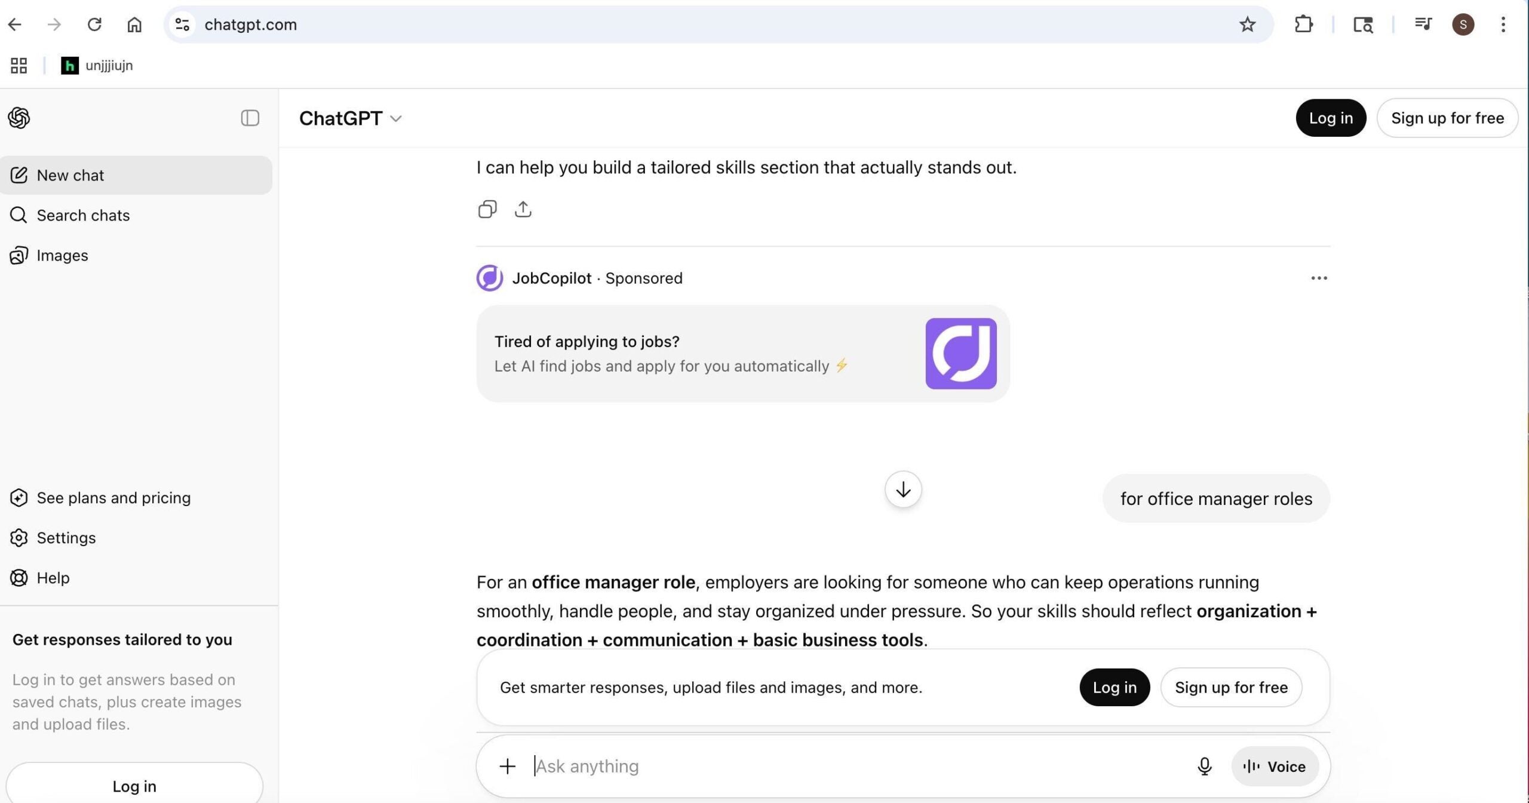This screenshot has height=803, width=1529.
Task: Click the share response upload icon
Action: tap(523, 209)
